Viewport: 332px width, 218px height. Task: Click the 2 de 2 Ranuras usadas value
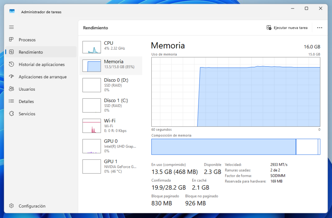(x=275, y=170)
